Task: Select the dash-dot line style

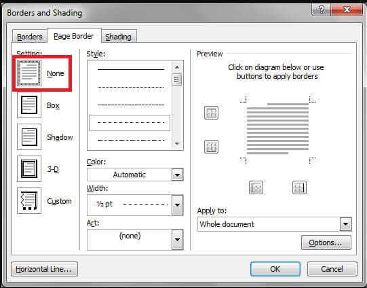Action: click(x=130, y=140)
